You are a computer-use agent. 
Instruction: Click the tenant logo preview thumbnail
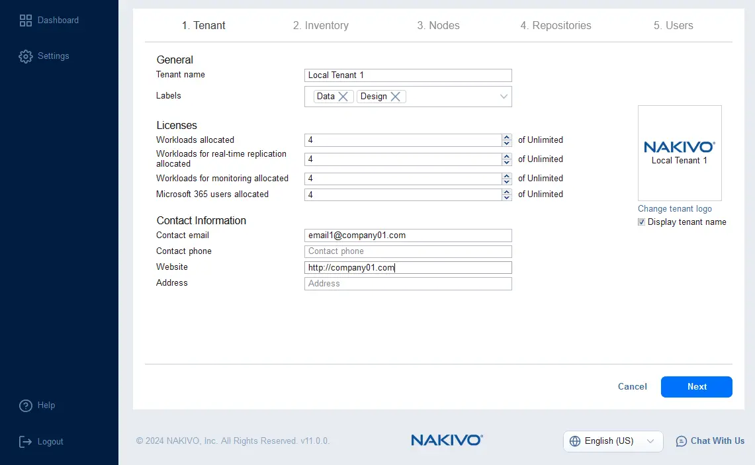(x=680, y=153)
